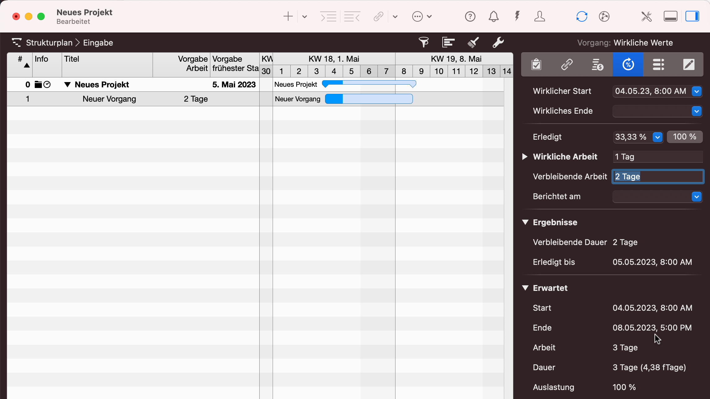The image size is (710, 399).
Task: Click the paintbrush style icon
Action: click(x=473, y=42)
